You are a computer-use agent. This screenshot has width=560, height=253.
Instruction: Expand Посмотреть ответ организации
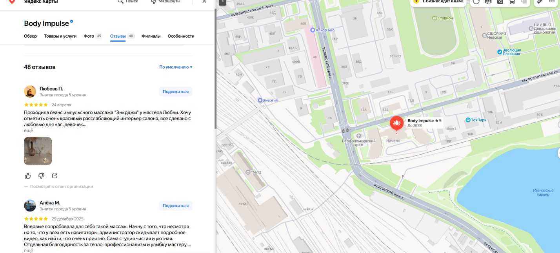62,186
